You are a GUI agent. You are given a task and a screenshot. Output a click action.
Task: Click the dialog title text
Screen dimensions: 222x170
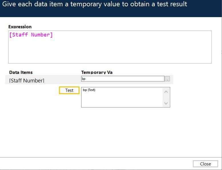pyautogui.click(x=95, y=4)
